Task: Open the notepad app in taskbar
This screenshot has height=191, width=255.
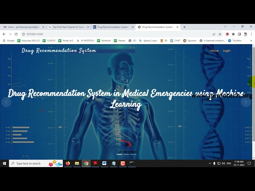Action: click(x=114, y=164)
